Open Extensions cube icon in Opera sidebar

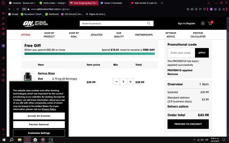coord(3,75)
